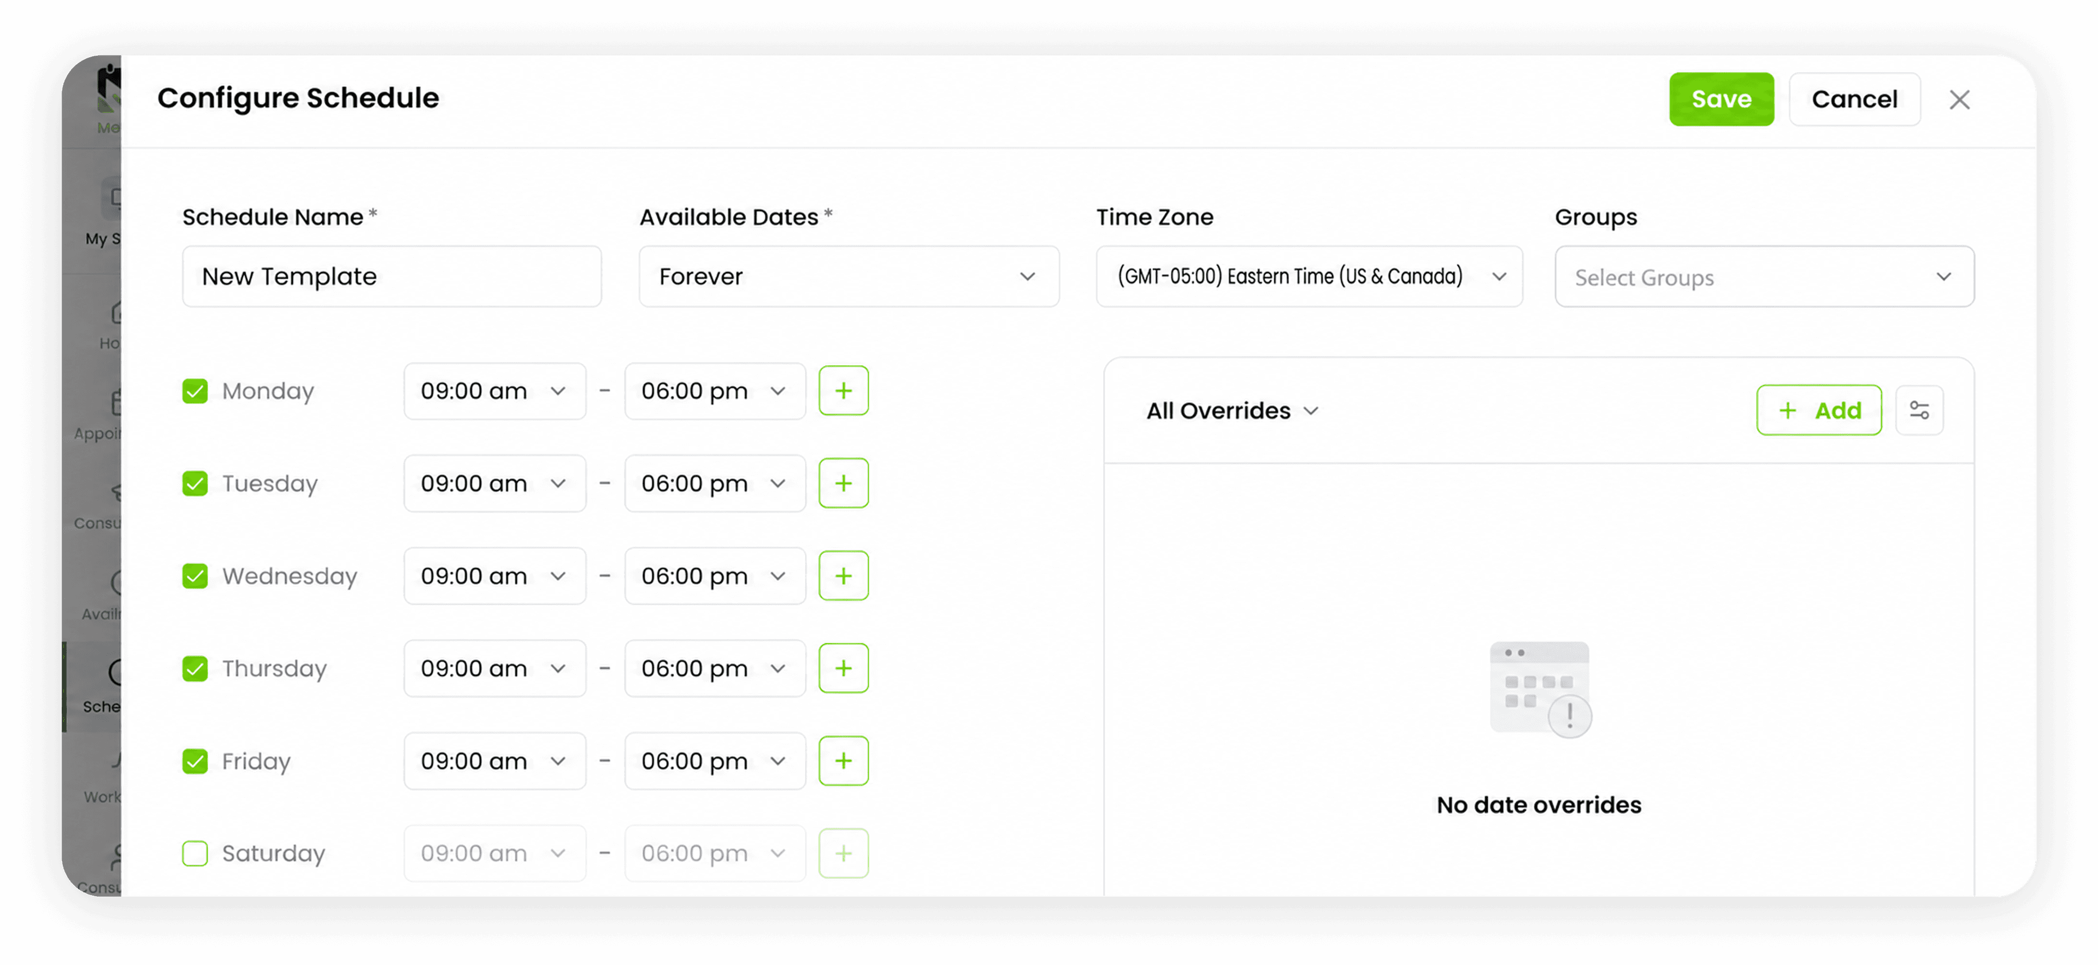This screenshot has width=2098, height=965.
Task: Open the Select Groups dropdown
Action: point(1764,277)
